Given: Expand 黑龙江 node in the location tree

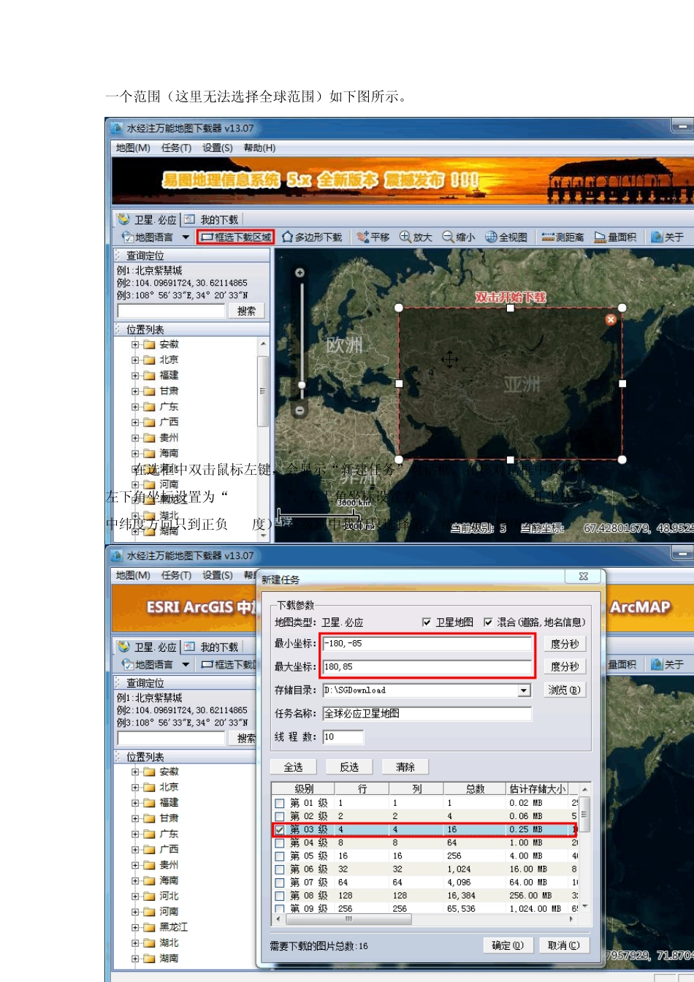Looking at the screenshot, I should 135,927.
